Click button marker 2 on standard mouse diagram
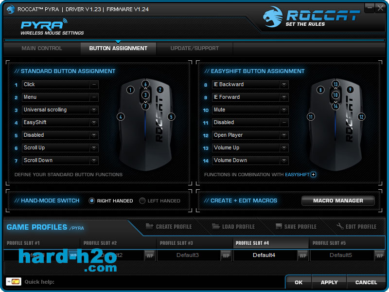Image resolution: width=389 pixels, height=292 pixels. point(160,90)
